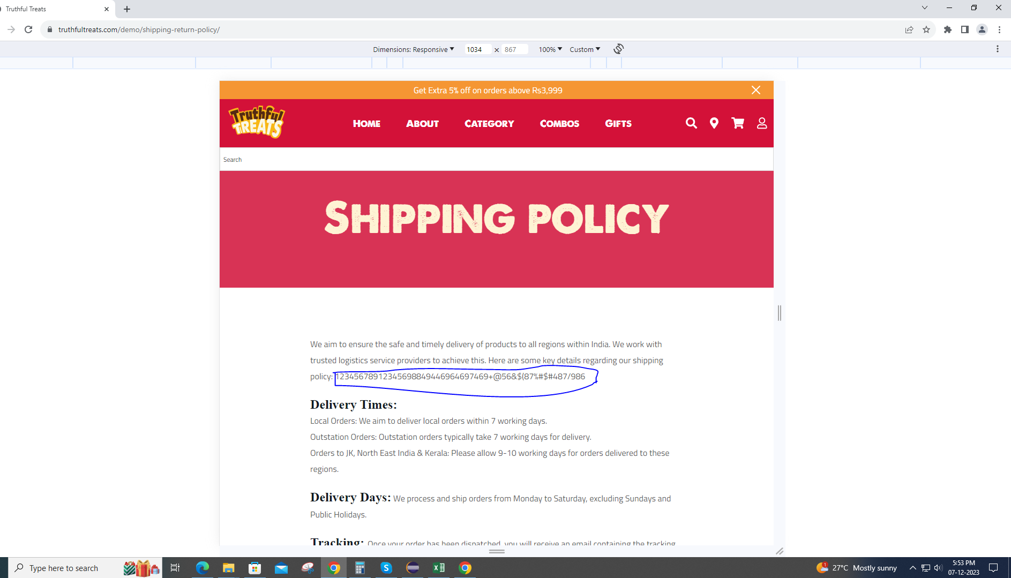Expand the Dimensions: Responsive dropdown
Image resolution: width=1011 pixels, height=578 pixels.
click(x=414, y=49)
